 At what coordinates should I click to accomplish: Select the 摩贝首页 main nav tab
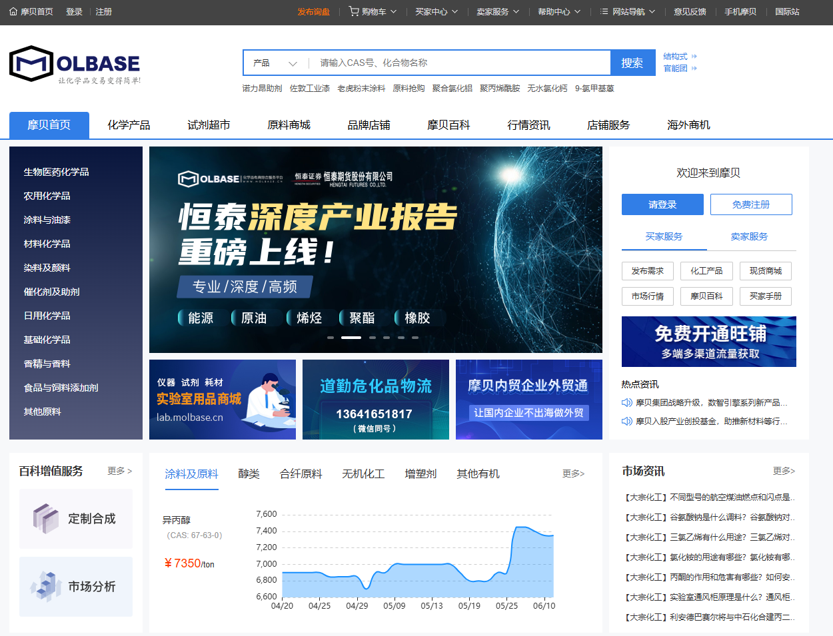pyautogui.click(x=49, y=125)
